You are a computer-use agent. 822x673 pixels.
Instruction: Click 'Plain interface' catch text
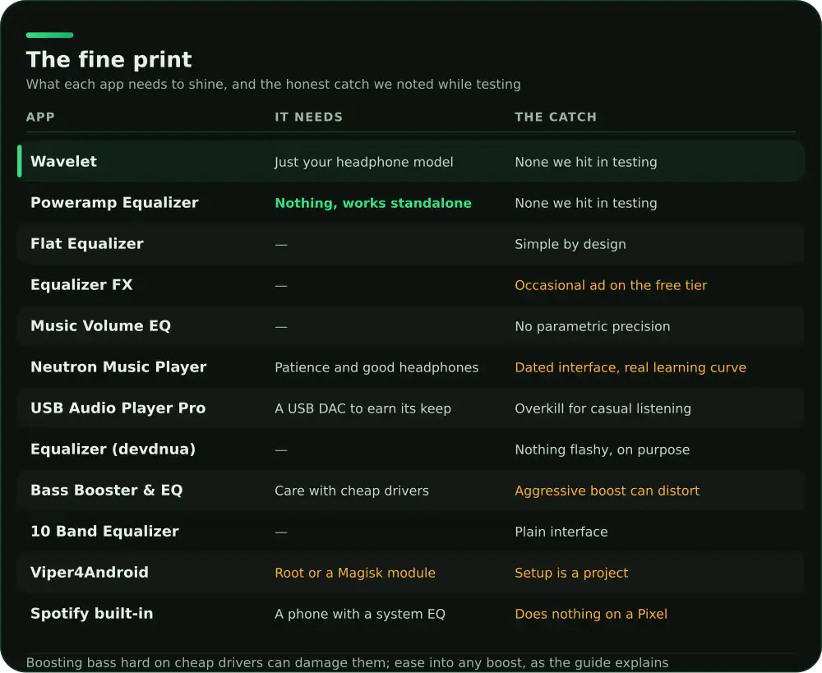[561, 532]
